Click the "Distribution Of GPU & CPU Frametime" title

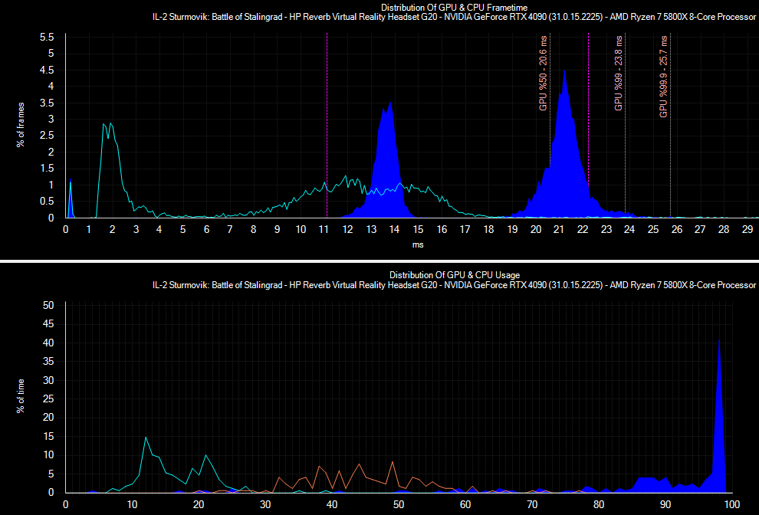(x=454, y=7)
